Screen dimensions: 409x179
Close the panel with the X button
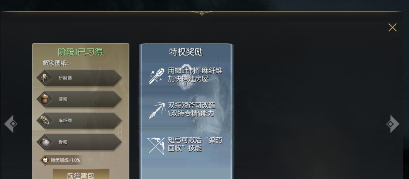click(x=392, y=27)
